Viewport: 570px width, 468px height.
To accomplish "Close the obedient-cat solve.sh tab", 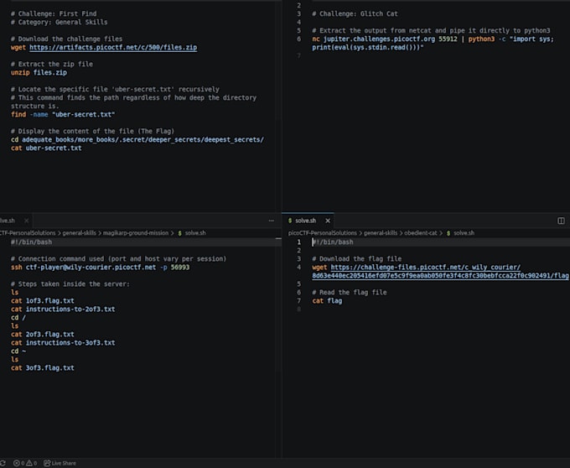I will coord(328,221).
